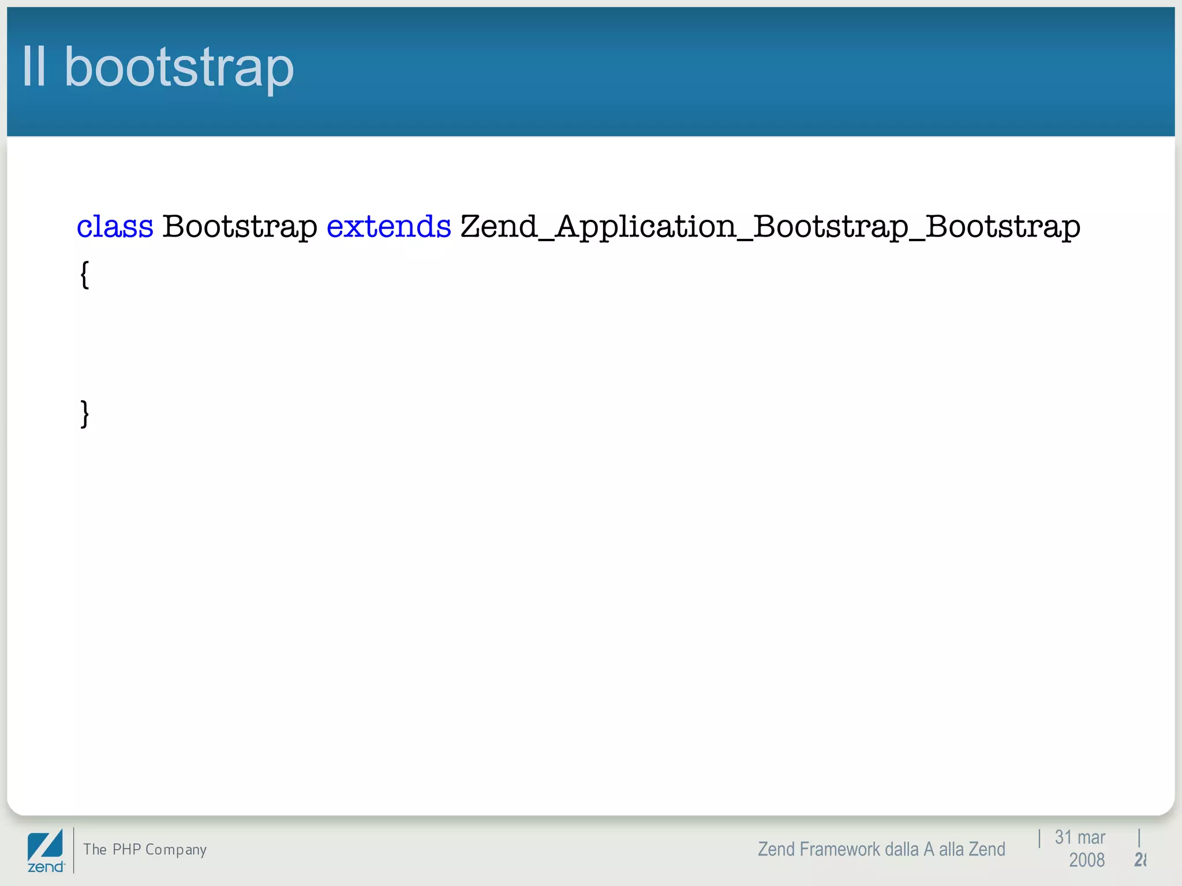This screenshot has width=1182, height=886.
Task: Select the blue 'class' keyword
Action: (x=115, y=226)
